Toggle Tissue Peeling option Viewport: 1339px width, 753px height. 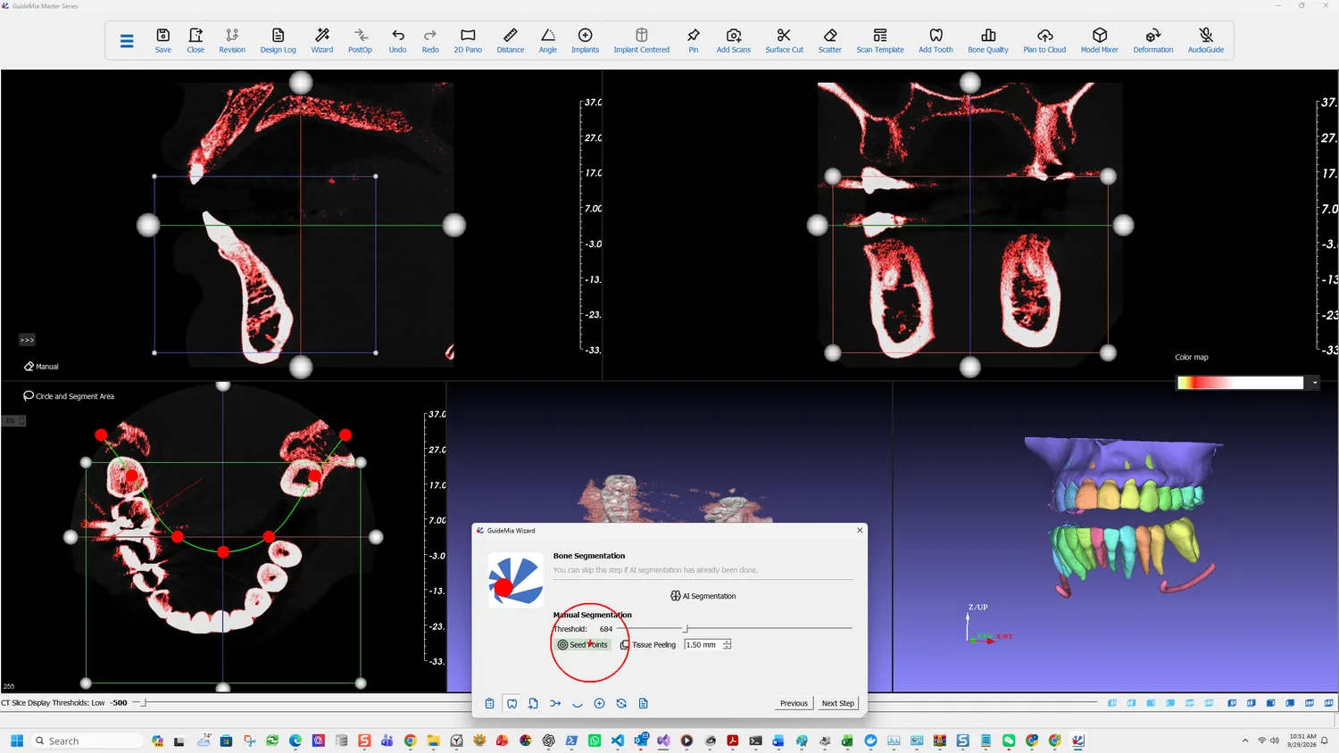[649, 645]
